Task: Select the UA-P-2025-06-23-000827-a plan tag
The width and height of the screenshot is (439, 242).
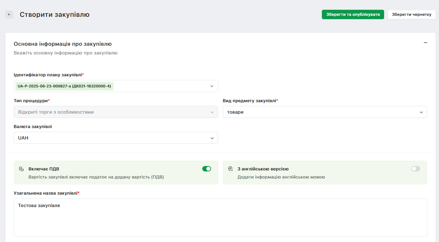Action: pos(64,86)
